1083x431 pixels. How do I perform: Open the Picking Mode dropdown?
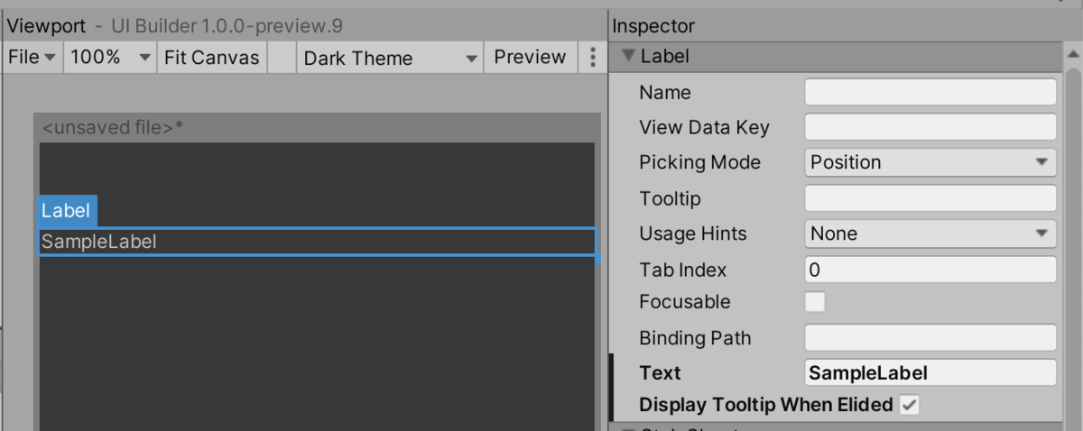tap(930, 162)
